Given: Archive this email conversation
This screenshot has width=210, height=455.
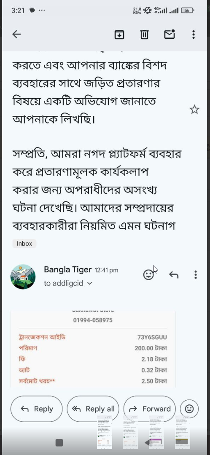Looking at the screenshot, I should 119,34.
